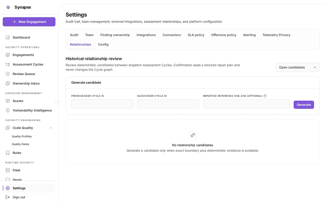Open Quality Gates in the sidebar
327x204 pixels.
[20, 144]
